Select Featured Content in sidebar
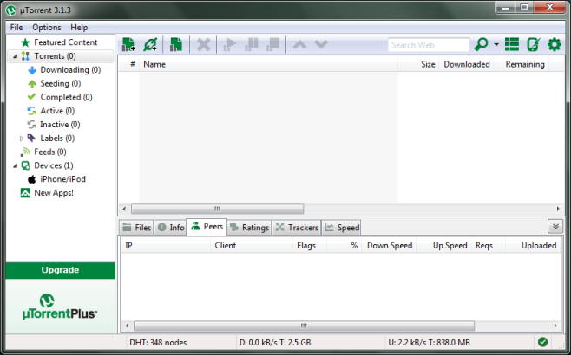 click(66, 42)
